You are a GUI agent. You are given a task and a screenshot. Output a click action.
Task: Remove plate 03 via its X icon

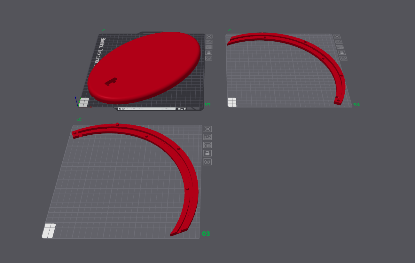[x=207, y=129]
